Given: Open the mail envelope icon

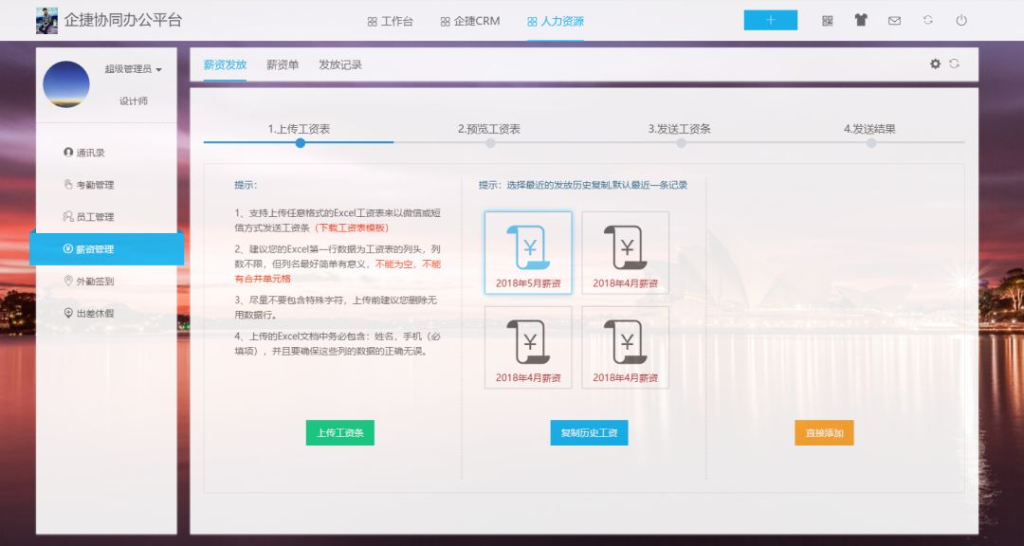Looking at the screenshot, I should tap(895, 20).
